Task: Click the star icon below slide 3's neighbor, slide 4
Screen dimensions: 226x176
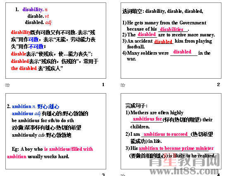Action: tap(123, 175)
